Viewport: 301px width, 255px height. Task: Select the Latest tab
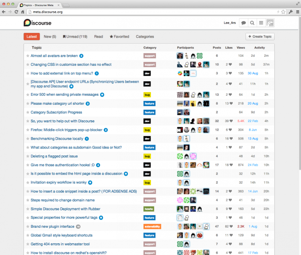pyautogui.click(x=32, y=37)
